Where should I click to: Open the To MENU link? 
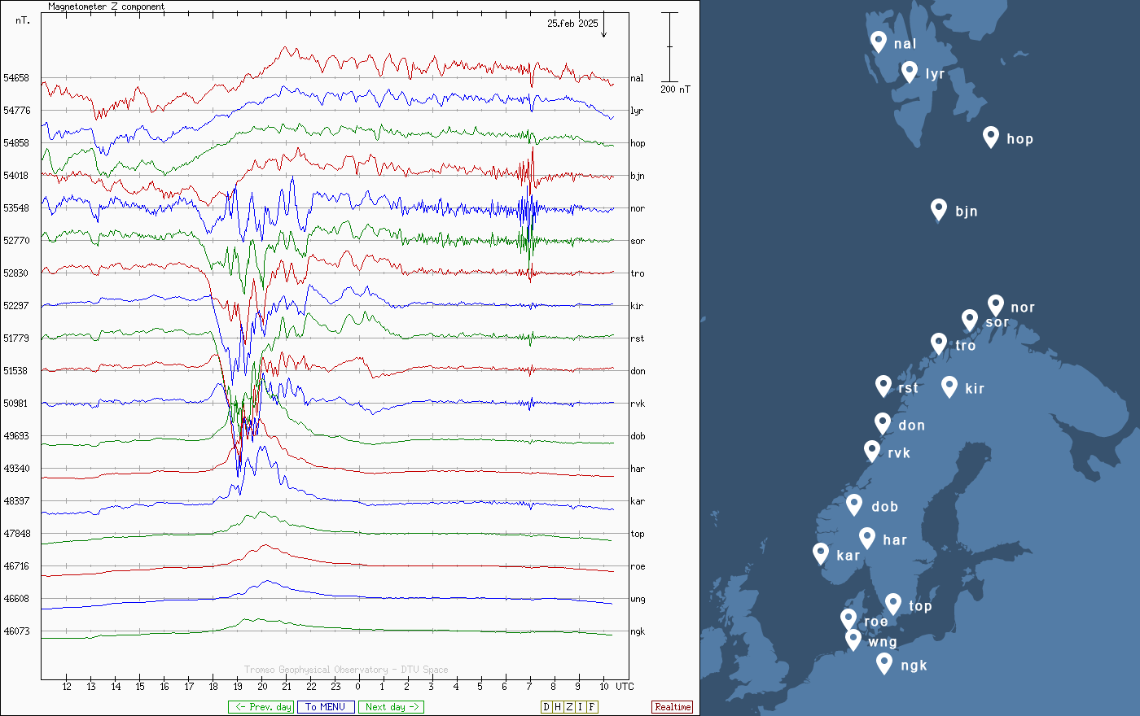(326, 707)
